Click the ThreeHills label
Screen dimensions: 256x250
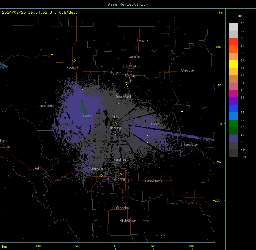159,124
